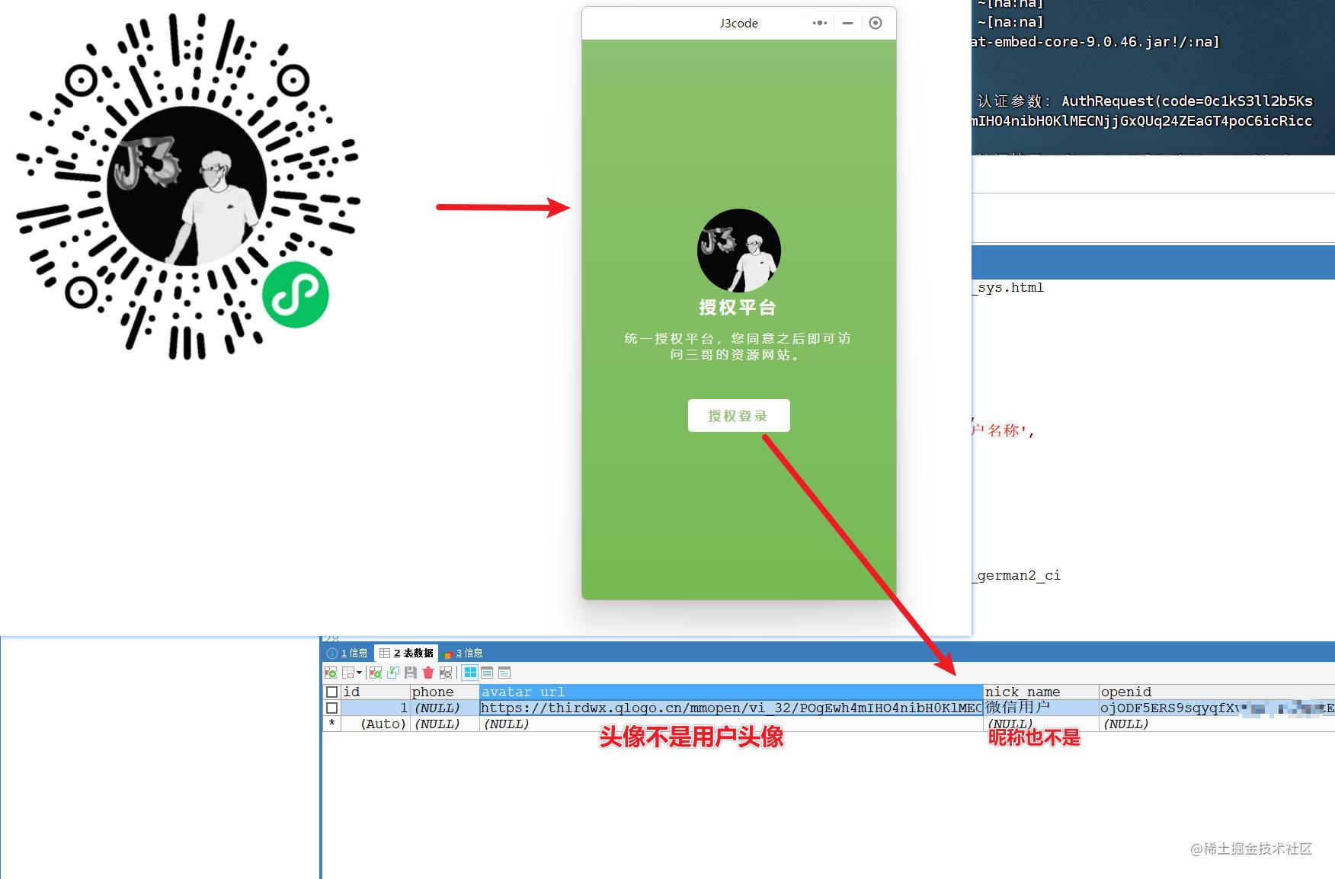Select the avatar URL cell starting with https://thirdwx
Screen dimensions: 1335x879
732,708
